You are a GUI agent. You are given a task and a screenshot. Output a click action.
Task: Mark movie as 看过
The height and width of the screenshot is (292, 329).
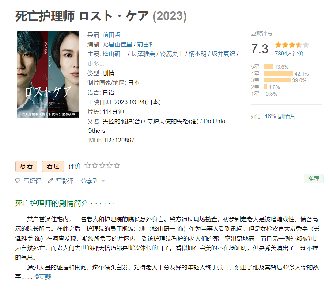click(53, 166)
